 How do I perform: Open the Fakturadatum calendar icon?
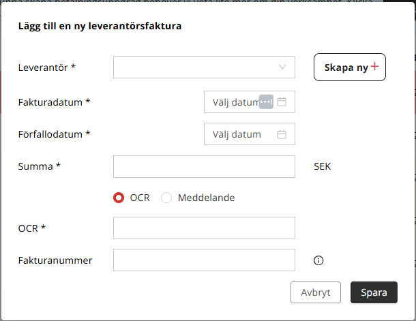[282, 102]
